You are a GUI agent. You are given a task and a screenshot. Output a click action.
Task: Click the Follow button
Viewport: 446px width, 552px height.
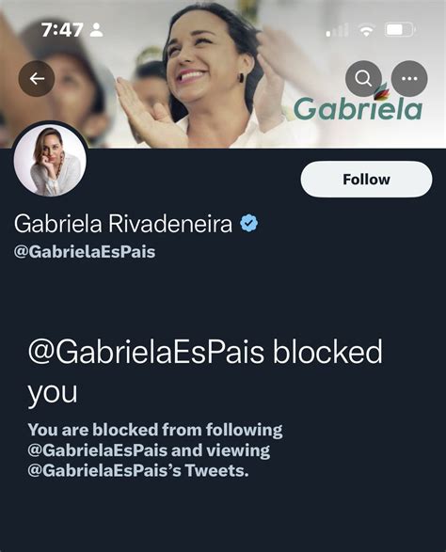(x=366, y=180)
